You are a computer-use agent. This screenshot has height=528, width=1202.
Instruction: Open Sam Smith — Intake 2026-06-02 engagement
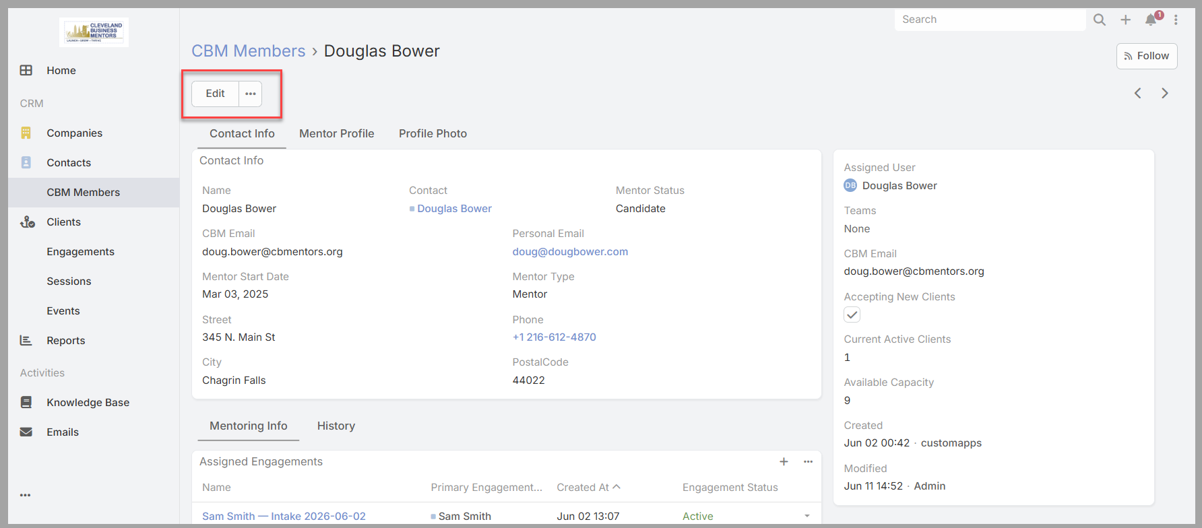(x=284, y=517)
